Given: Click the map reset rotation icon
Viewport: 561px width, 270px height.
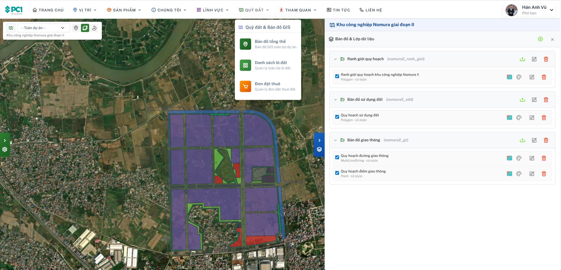Looking at the screenshot, I should [x=94, y=28].
